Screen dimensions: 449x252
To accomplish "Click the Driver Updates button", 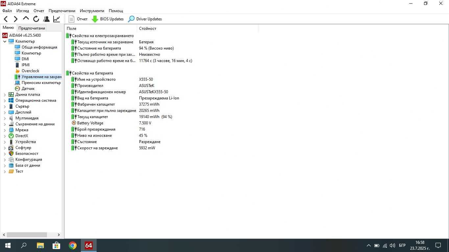I will click(145, 19).
